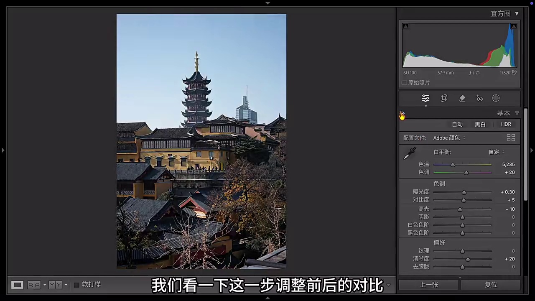Collapse the 基本 panel triangle

tap(517, 113)
